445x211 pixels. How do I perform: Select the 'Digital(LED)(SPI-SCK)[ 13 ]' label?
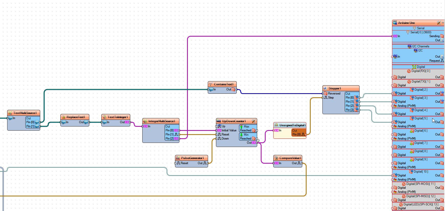point(421,204)
